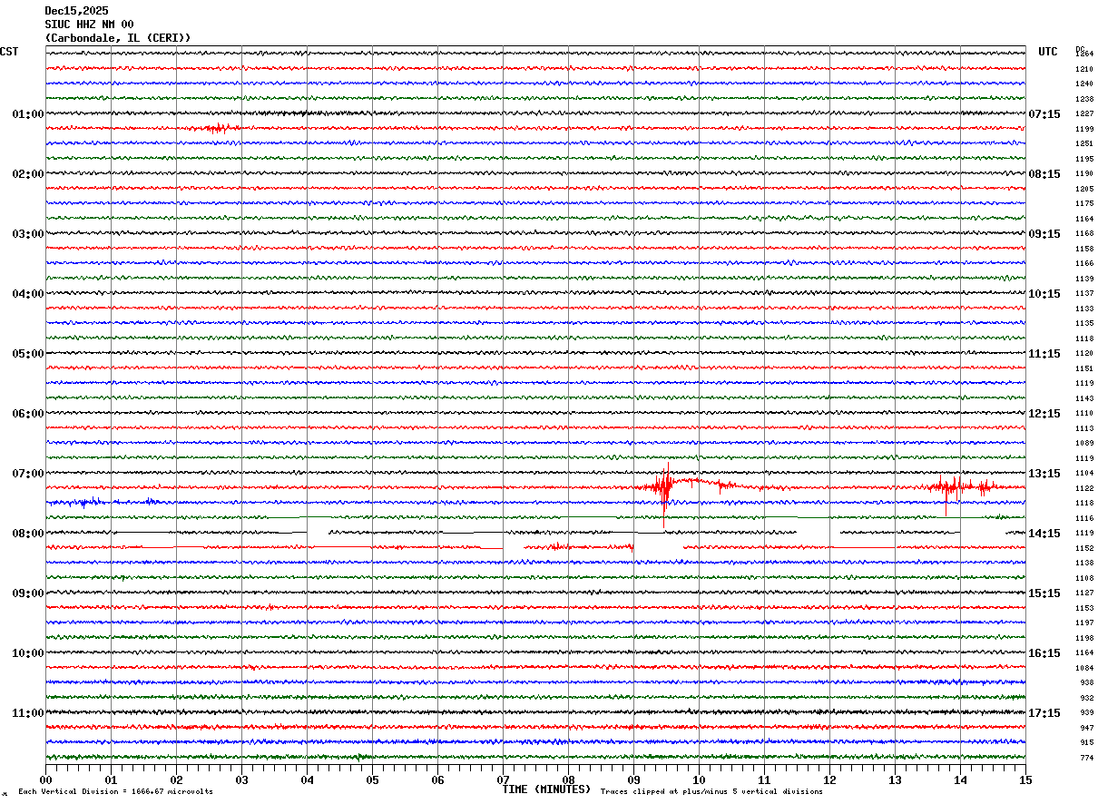Screen dimensions: 1098x804
Task: Click the SIUC HHZ NM 00 station label
Action: point(89,25)
